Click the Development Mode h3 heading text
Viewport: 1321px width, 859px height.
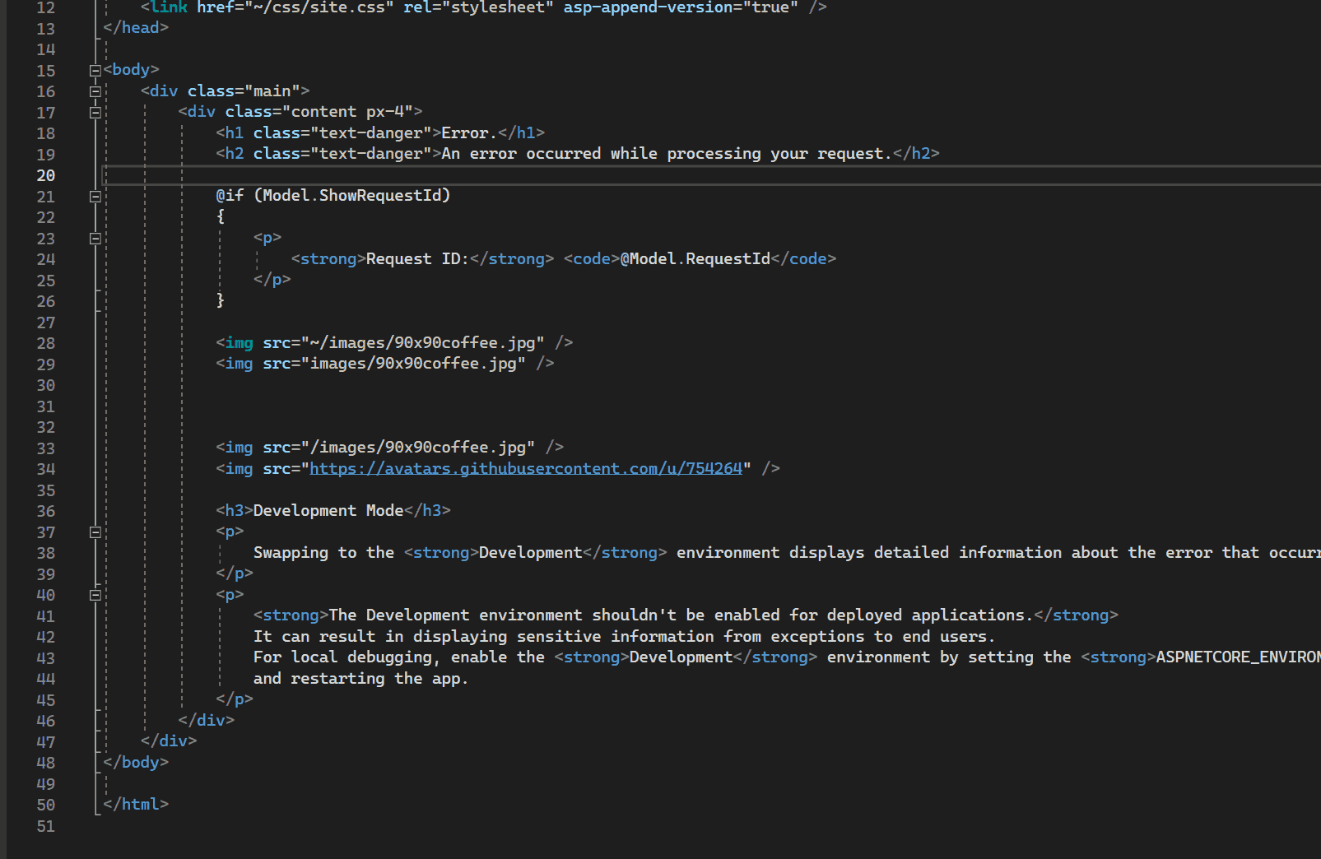pyautogui.click(x=328, y=510)
